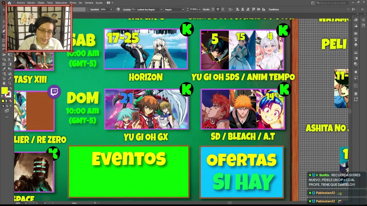Select the Eyedropper tool
Screen dimensions: 367x206
tap(4, 69)
